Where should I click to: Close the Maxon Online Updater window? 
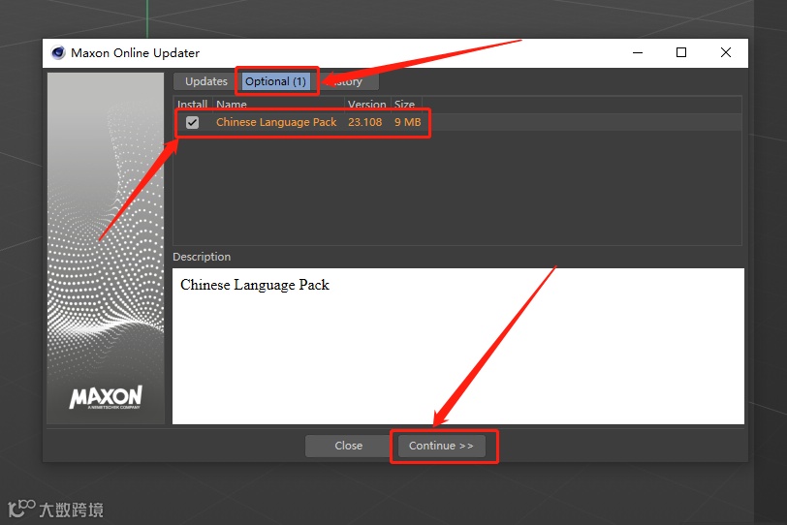725,52
